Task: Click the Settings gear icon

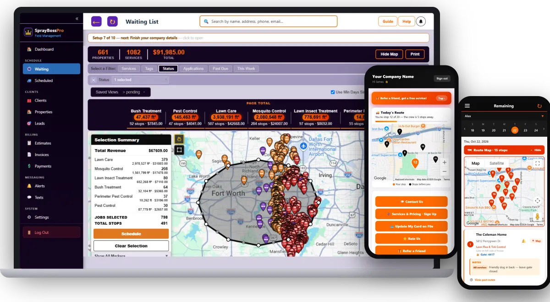Action: [29, 217]
